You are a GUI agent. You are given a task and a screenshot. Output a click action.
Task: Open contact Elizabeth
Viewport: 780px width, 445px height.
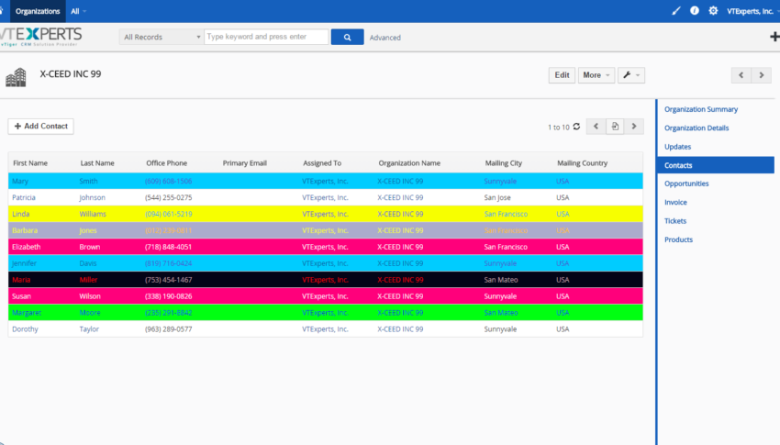pos(27,247)
